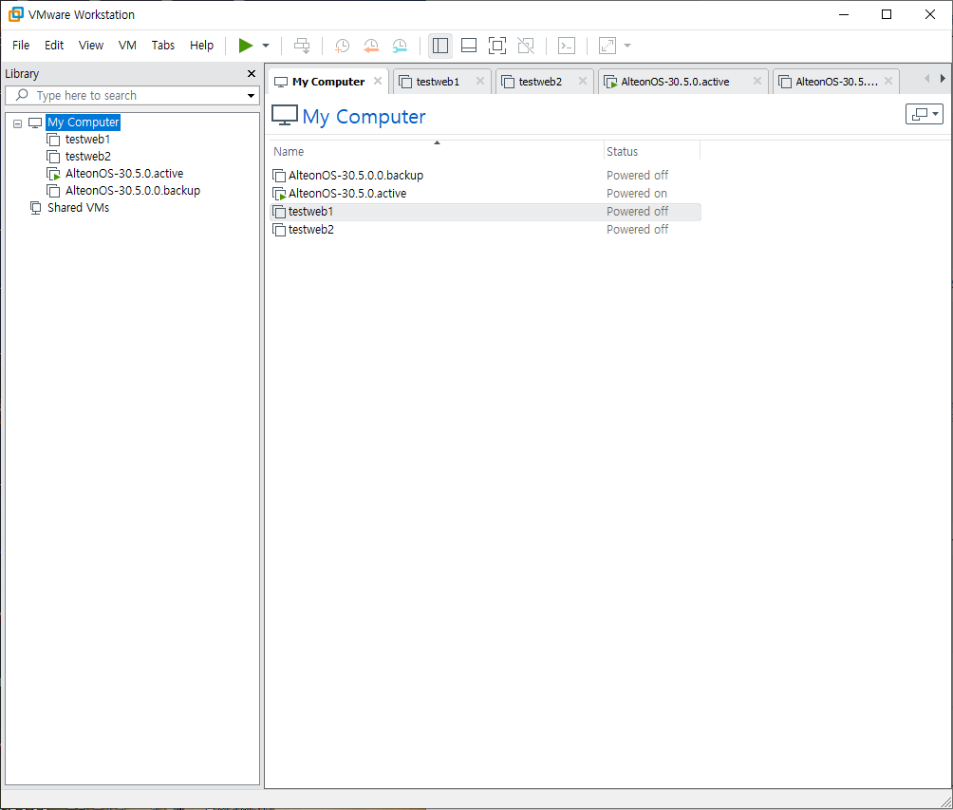Revert VM to previous snapshot icon
Screen dimensions: 953x810
pyautogui.click(x=371, y=46)
